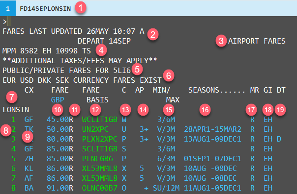Click red annotation marker number 1
The height and width of the screenshot is (194, 297).
(81, 8)
